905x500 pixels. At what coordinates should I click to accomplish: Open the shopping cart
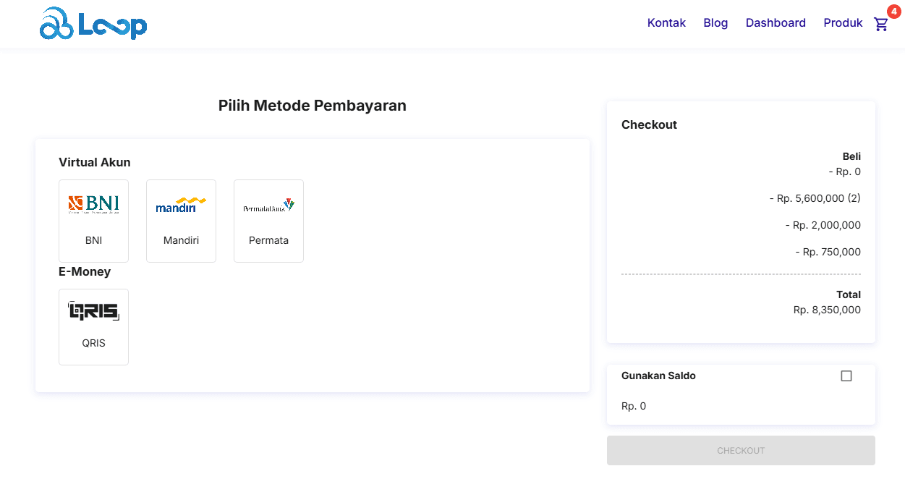880,24
